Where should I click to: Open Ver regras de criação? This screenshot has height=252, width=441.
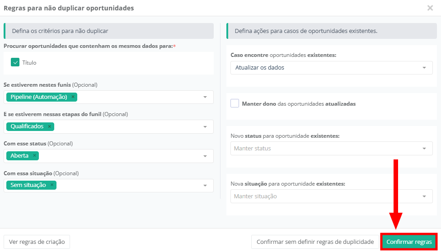tap(37, 242)
